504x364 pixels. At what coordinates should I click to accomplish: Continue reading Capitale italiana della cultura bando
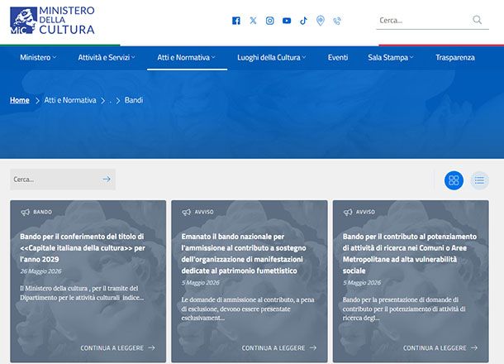click(x=117, y=348)
